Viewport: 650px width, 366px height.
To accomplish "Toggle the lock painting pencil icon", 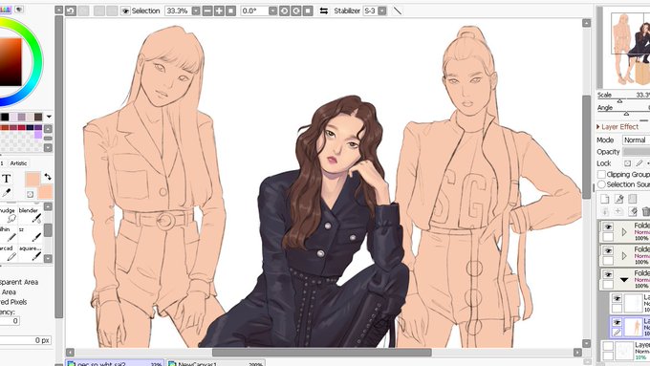I will point(639,163).
